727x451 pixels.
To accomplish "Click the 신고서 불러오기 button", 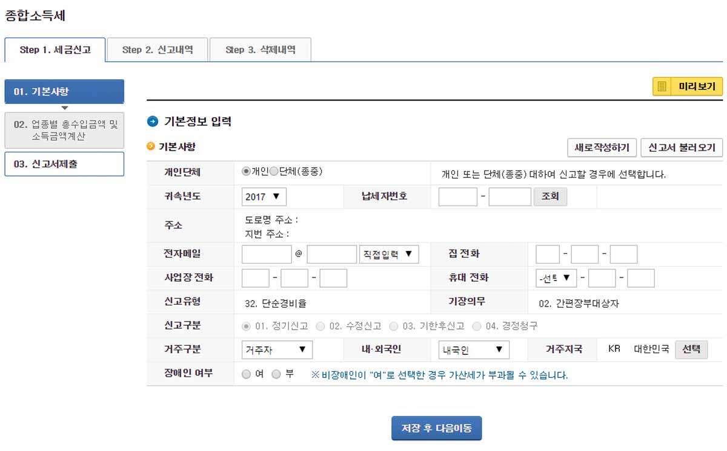I will 682,148.
